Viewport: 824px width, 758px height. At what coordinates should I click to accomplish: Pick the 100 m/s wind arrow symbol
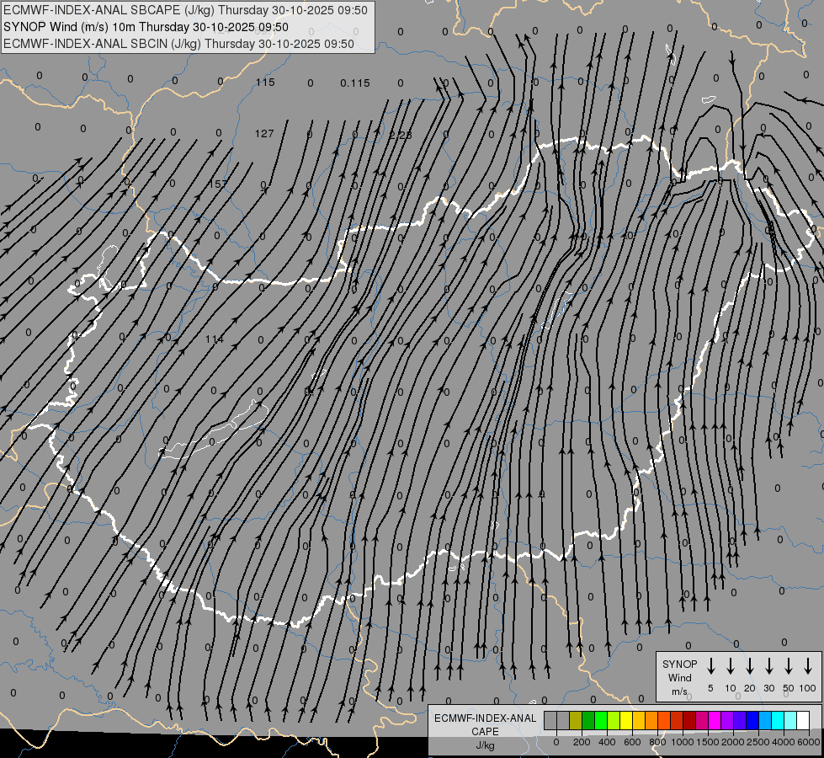(x=808, y=666)
